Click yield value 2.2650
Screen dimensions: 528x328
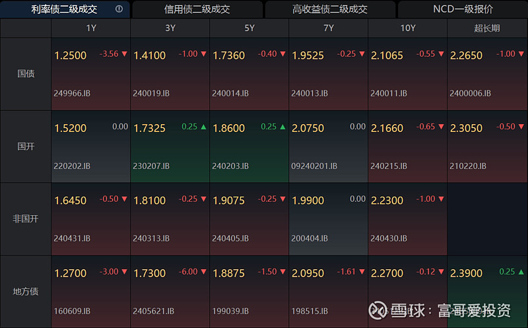[466, 55]
